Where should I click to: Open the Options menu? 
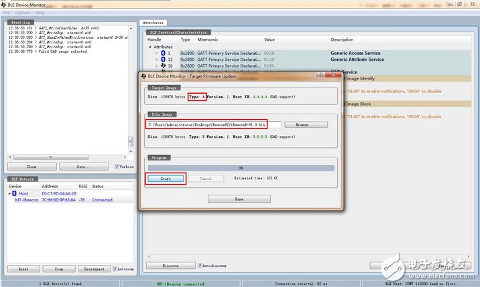click(x=23, y=13)
